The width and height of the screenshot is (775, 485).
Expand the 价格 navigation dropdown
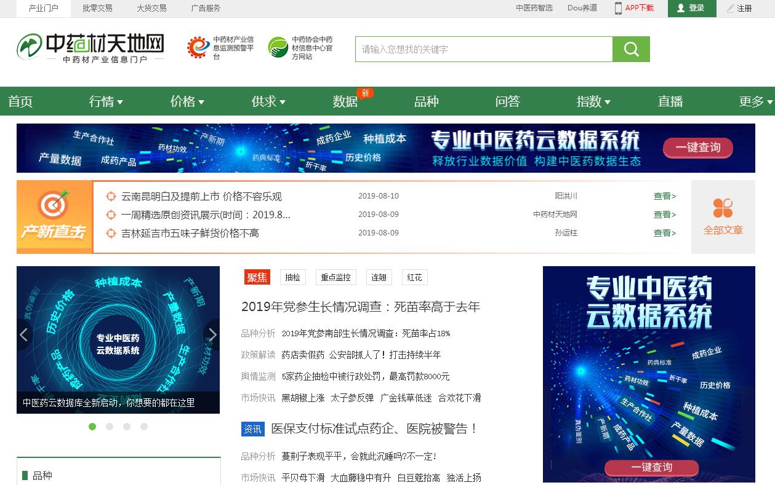pos(187,101)
